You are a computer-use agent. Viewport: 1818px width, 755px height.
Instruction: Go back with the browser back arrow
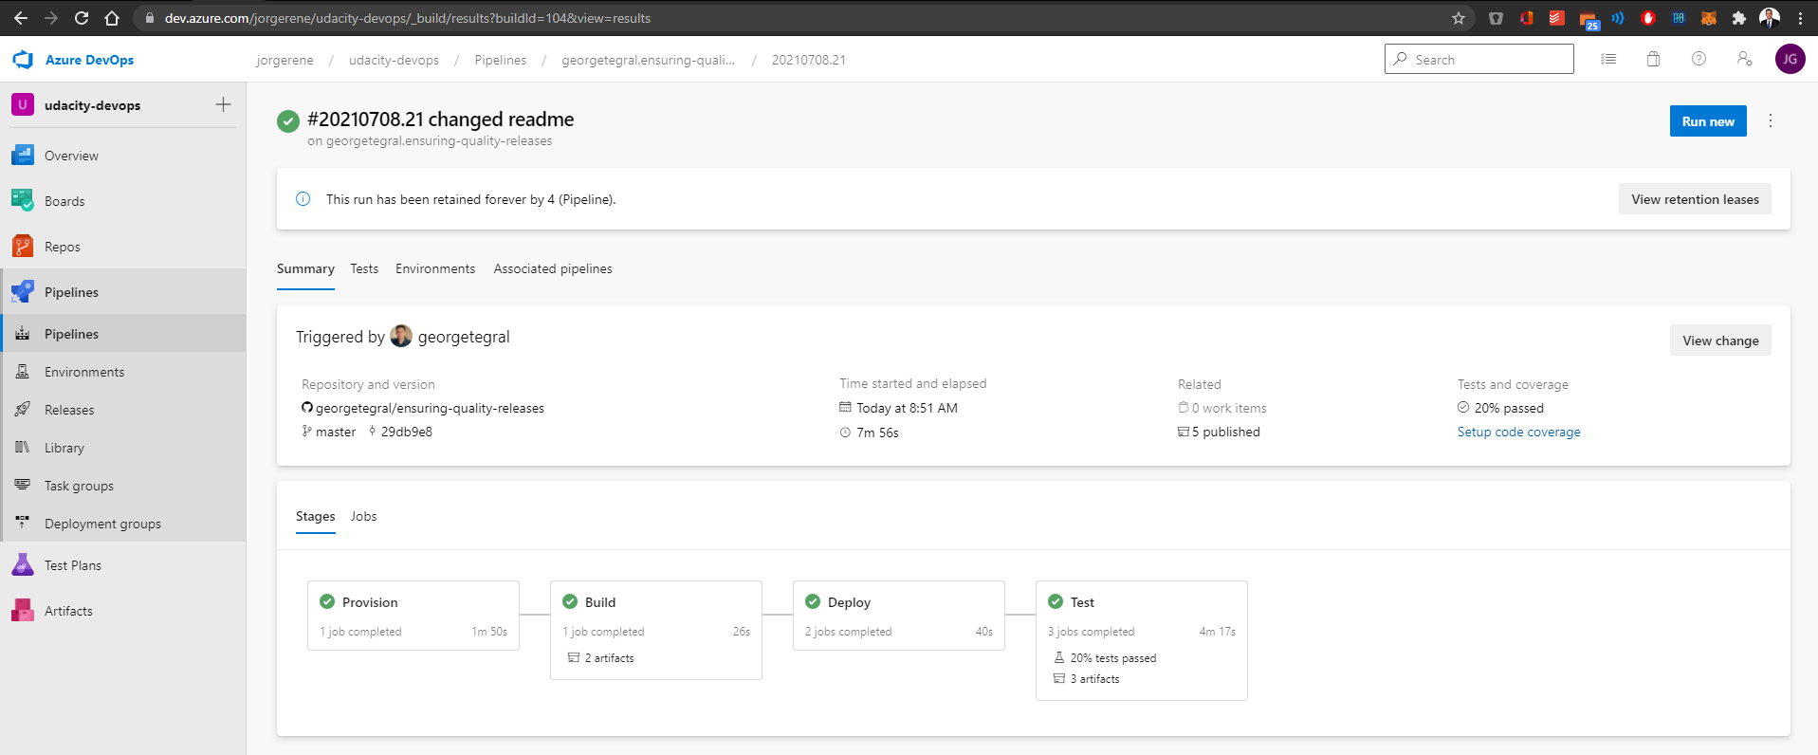tap(21, 18)
